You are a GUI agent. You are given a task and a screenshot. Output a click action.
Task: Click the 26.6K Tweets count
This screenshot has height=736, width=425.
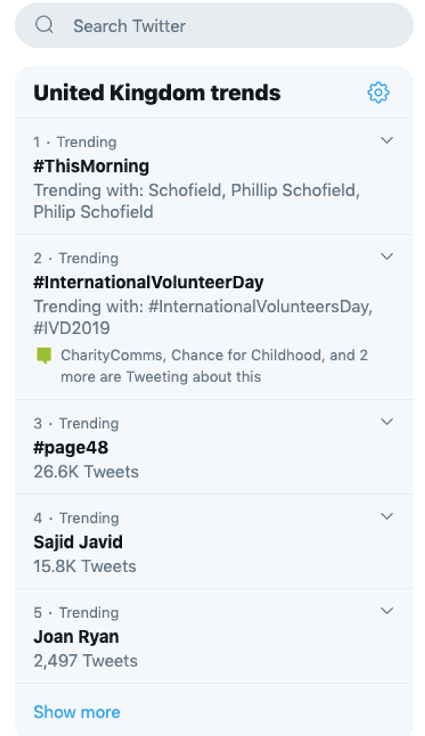[86, 472]
